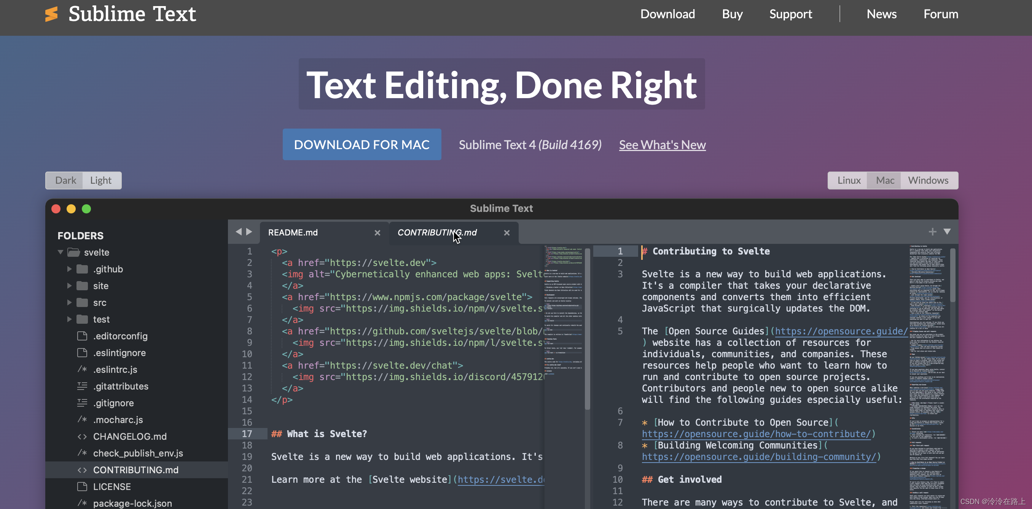This screenshot has width=1032, height=509.
Task: Click the .mocharc.js code file icon
Action: tap(82, 419)
